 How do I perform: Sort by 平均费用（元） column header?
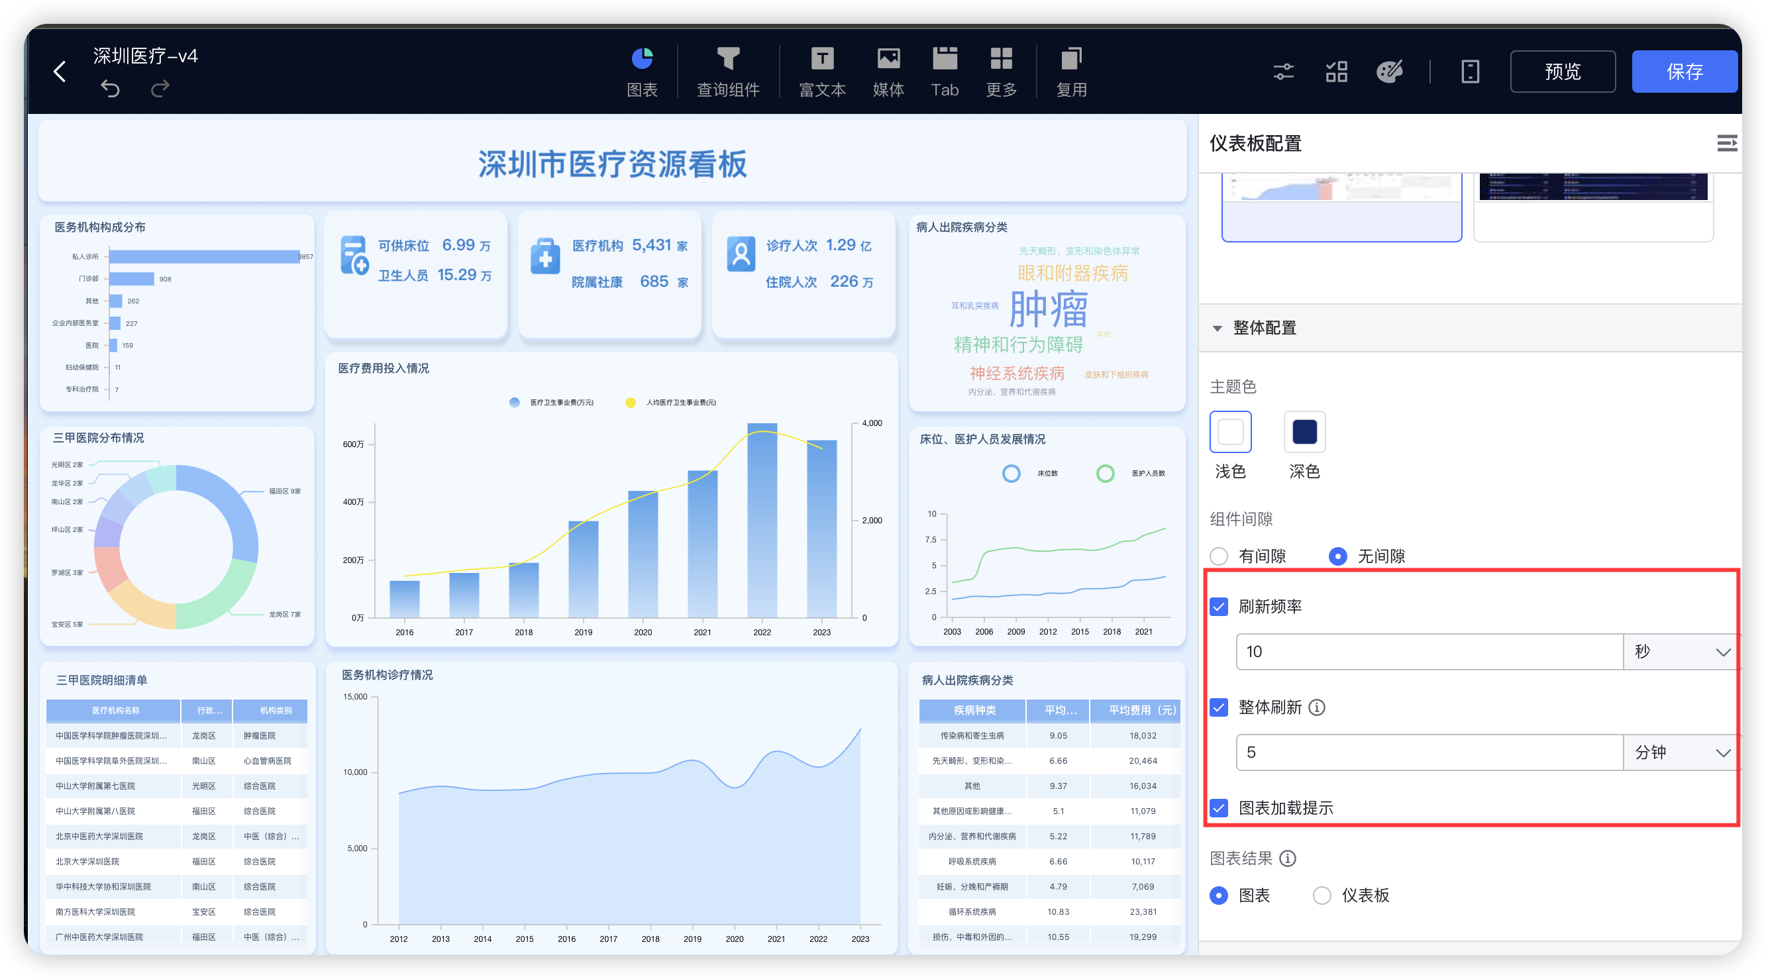coord(1135,710)
